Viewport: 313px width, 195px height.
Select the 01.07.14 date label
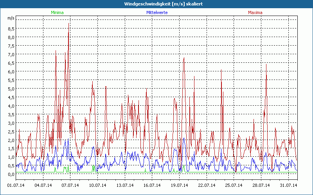16,185
